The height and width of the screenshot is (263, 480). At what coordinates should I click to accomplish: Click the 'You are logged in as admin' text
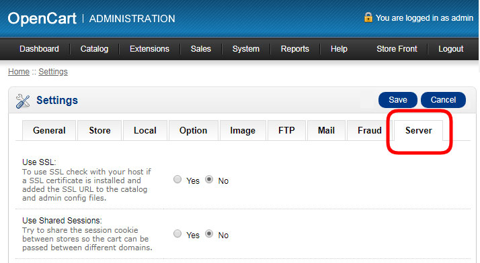pyautogui.click(x=424, y=18)
